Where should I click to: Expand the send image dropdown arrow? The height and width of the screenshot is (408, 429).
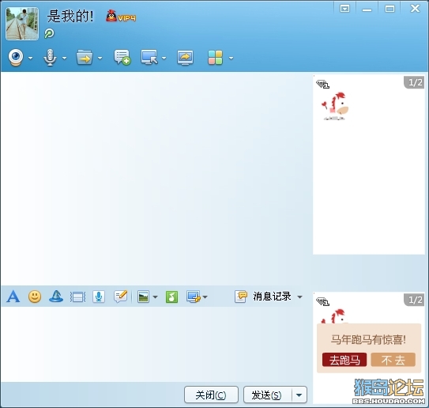point(155,297)
